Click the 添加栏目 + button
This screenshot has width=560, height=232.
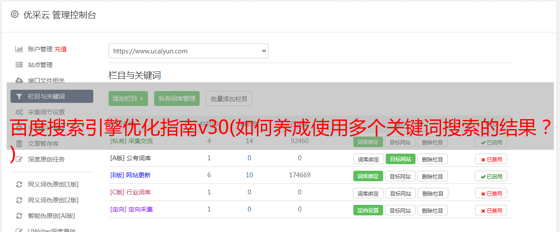pos(128,98)
